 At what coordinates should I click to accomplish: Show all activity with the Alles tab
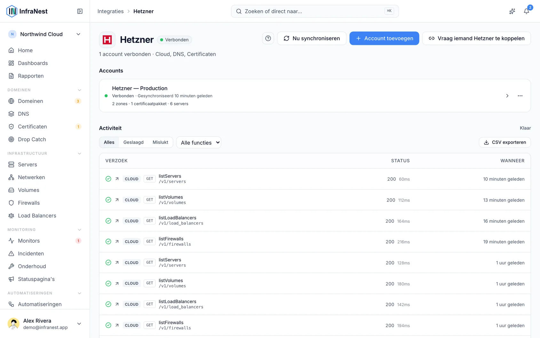[109, 142]
